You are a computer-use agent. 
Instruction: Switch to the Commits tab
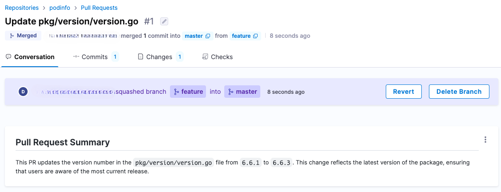coord(95,57)
